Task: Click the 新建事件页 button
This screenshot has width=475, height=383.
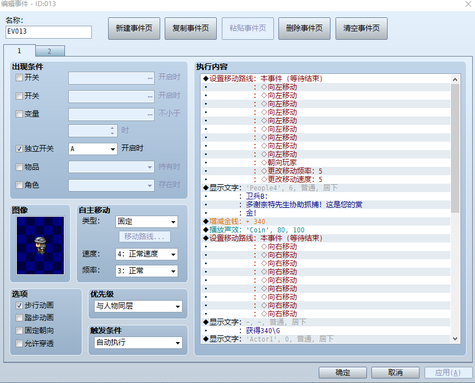Action: pos(134,29)
